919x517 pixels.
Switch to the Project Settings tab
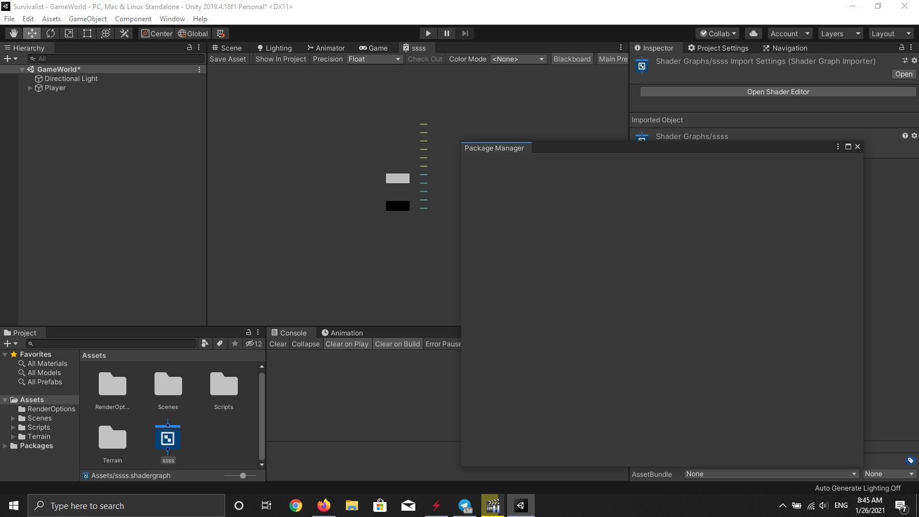pyautogui.click(x=718, y=48)
